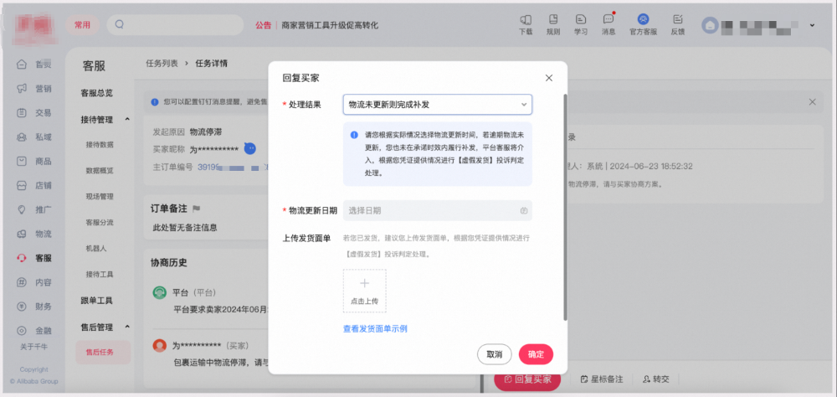Viewport: 837px width, 397px height.
Task: Click the 物流更新日期 date field
Action: click(437, 210)
